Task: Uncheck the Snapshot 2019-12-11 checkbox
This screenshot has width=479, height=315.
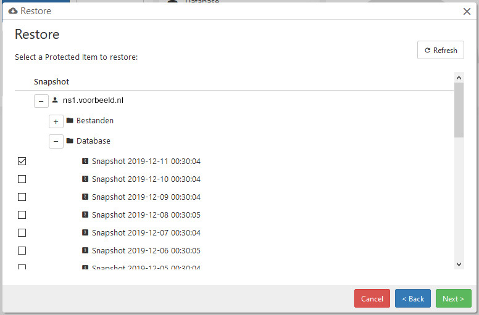Action: click(x=22, y=161)
